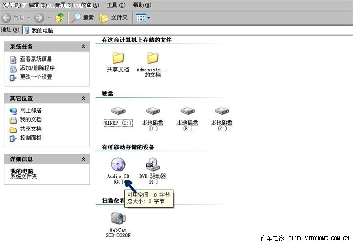Click the 添加/删除程序 link
Image resolution: width=353 pixels, height=243 pixels.
point(37,68)
